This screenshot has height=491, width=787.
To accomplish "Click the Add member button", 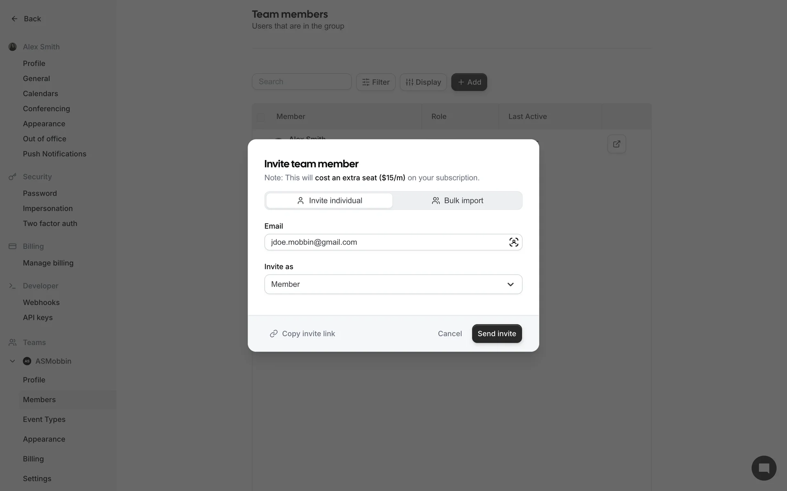I will coord(469,82).
